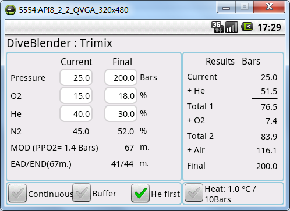Select the Final O2 field 18.0
This screenshot has height=211, width=290.
point(121,95)
